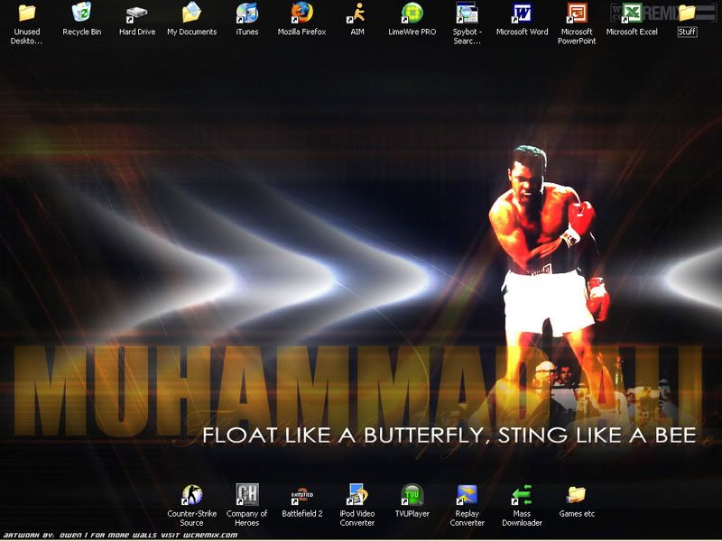Select the Recycle Bin icon
Viewport: 722px width, 541px height.
pos(81,14)
